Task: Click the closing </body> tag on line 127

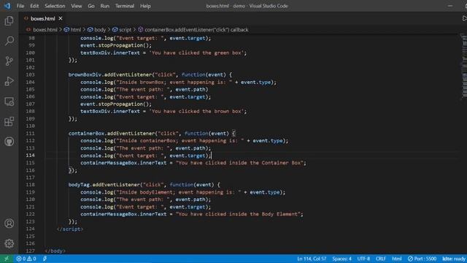Action: tap(55, 251)
